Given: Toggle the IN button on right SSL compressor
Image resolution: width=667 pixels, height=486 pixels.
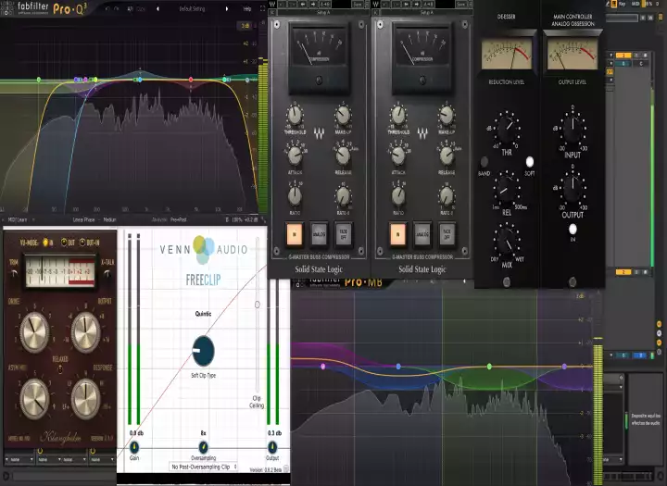Looking at the screenshot, I should pyautogui.click(x=397, y=234).
